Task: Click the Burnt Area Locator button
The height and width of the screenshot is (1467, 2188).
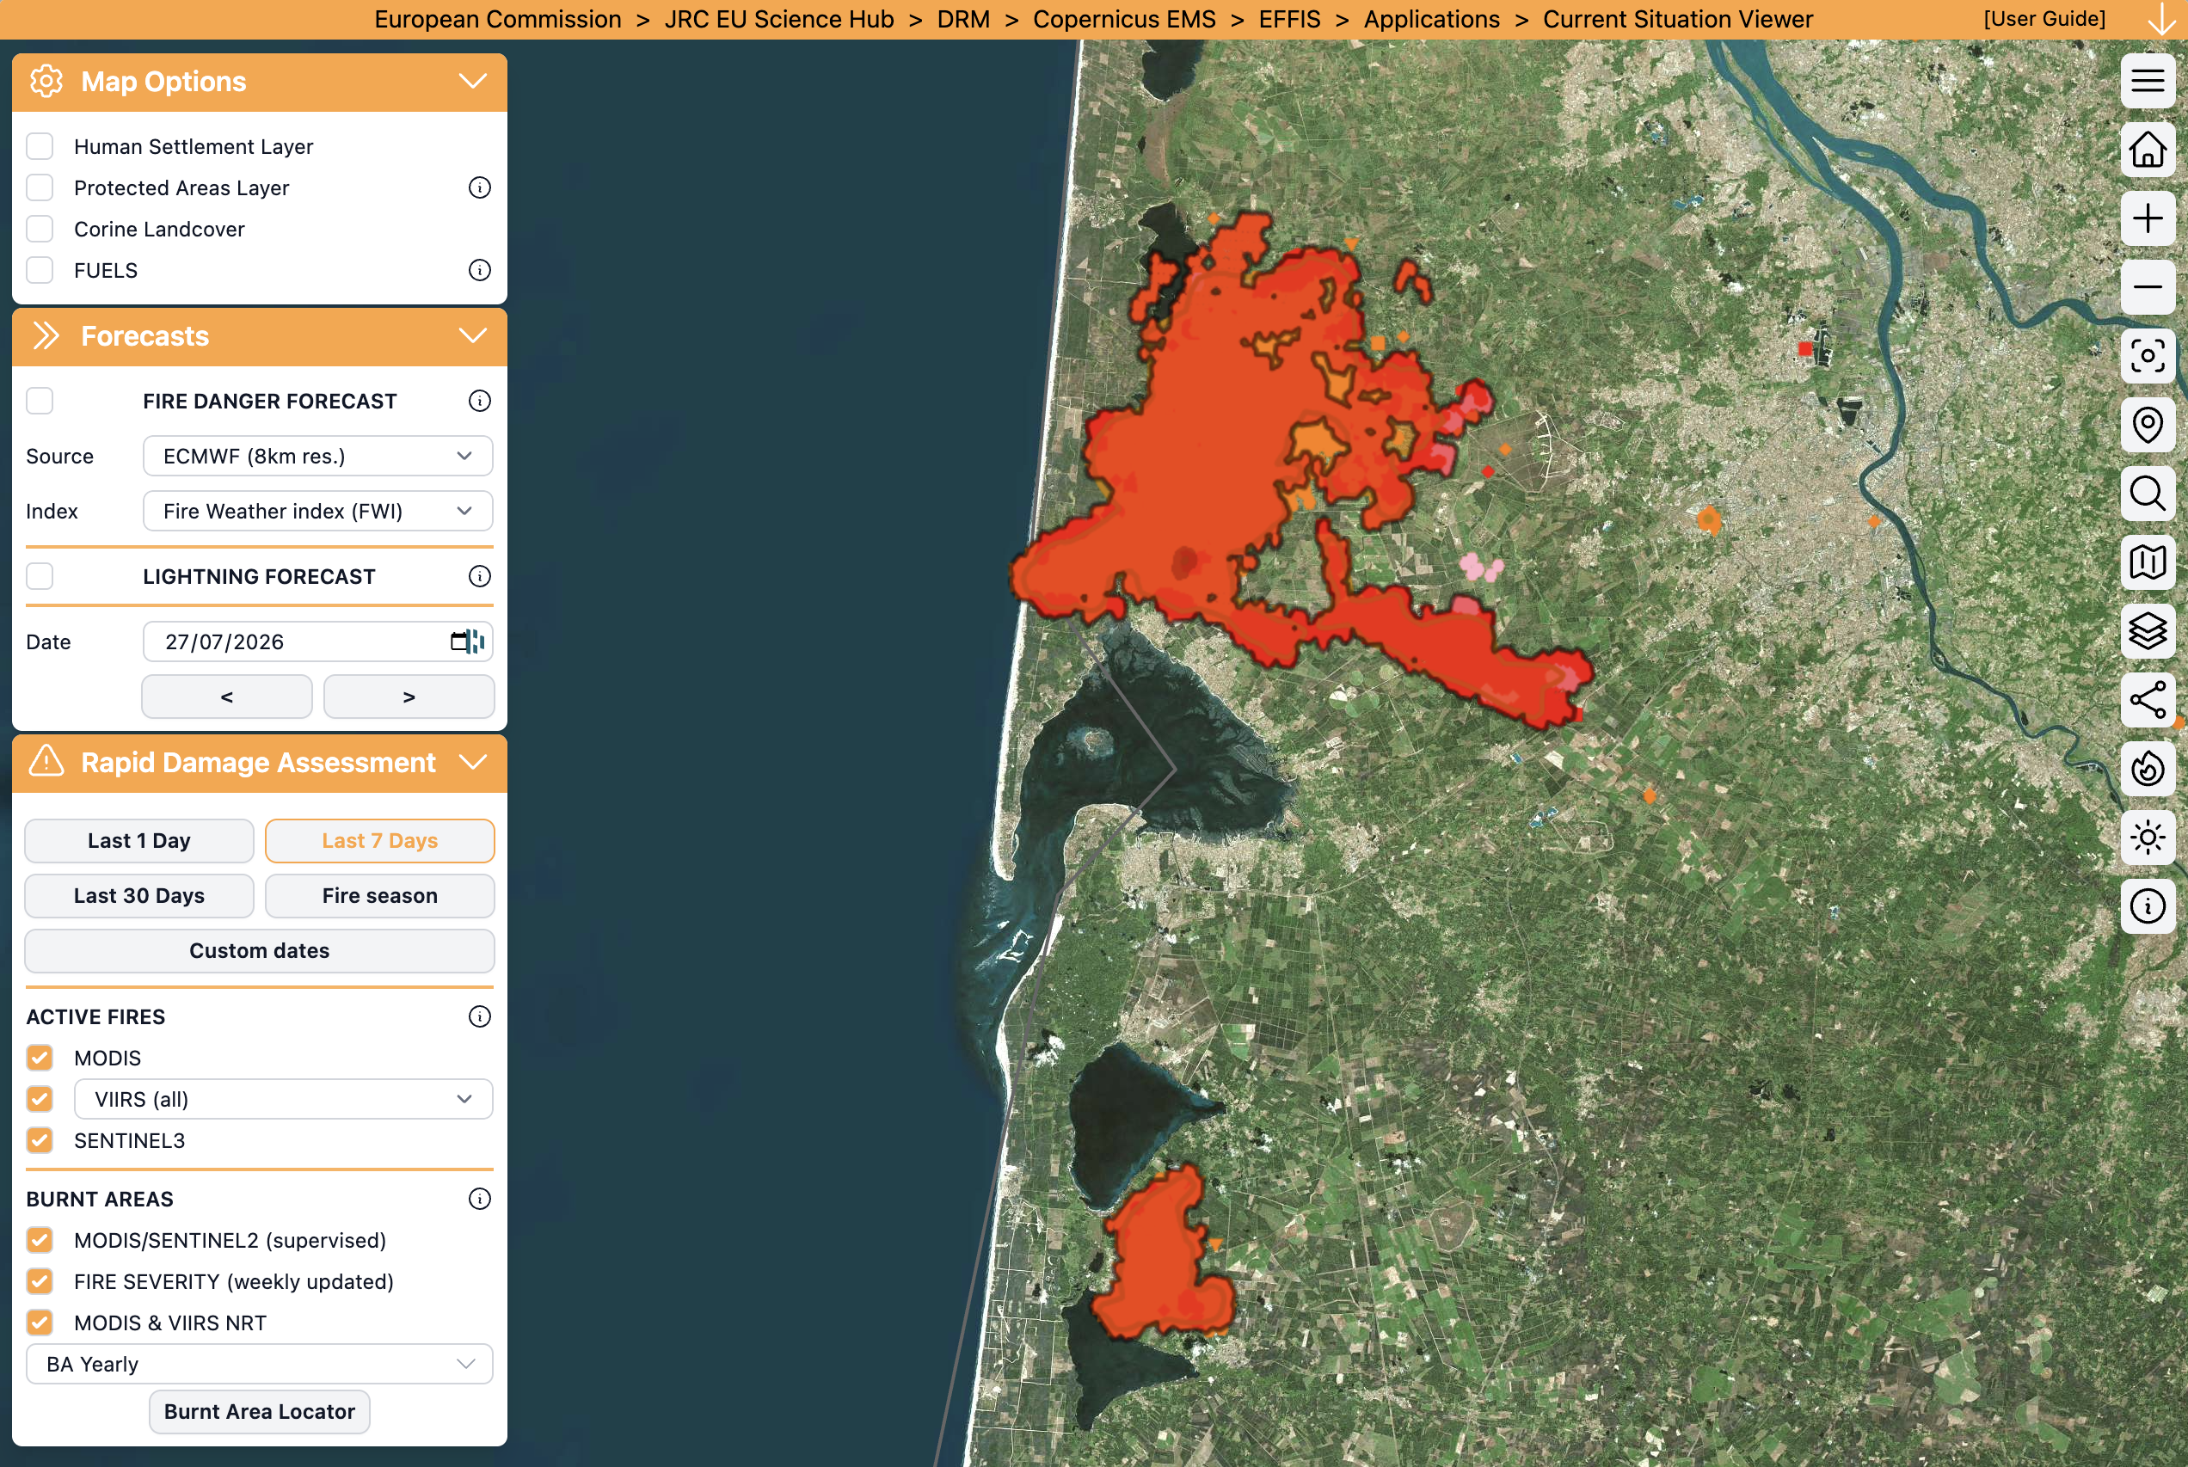Action: (x=259, y=1412)
